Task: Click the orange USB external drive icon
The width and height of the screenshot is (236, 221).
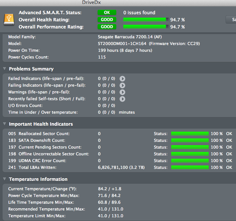Action: coord(9,19)
